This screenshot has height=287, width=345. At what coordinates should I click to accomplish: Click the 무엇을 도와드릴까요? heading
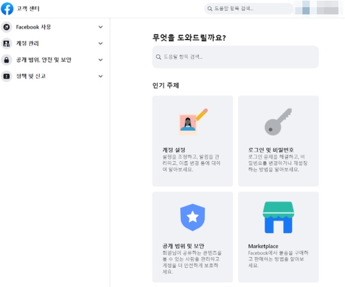pyautogui.click(x=189, y=38)
